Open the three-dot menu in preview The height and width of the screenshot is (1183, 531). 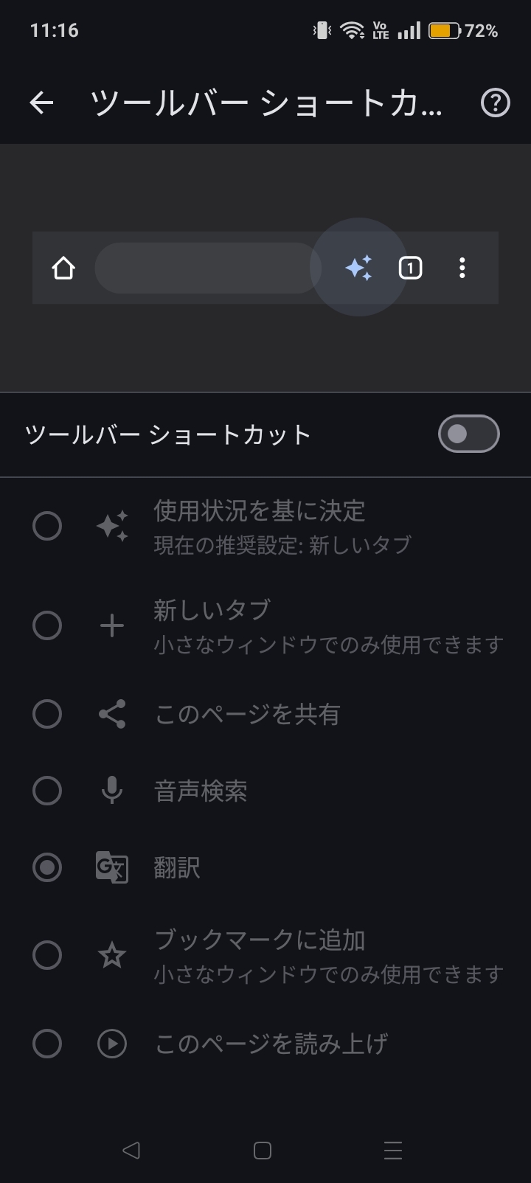pos(462,268)
